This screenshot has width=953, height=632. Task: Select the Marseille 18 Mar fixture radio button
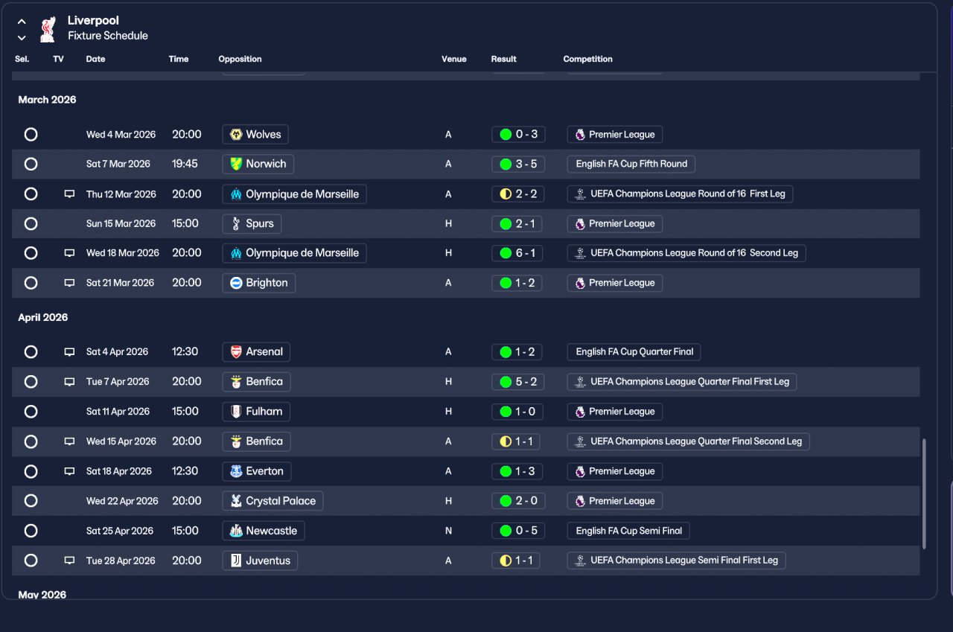(31, 253)
